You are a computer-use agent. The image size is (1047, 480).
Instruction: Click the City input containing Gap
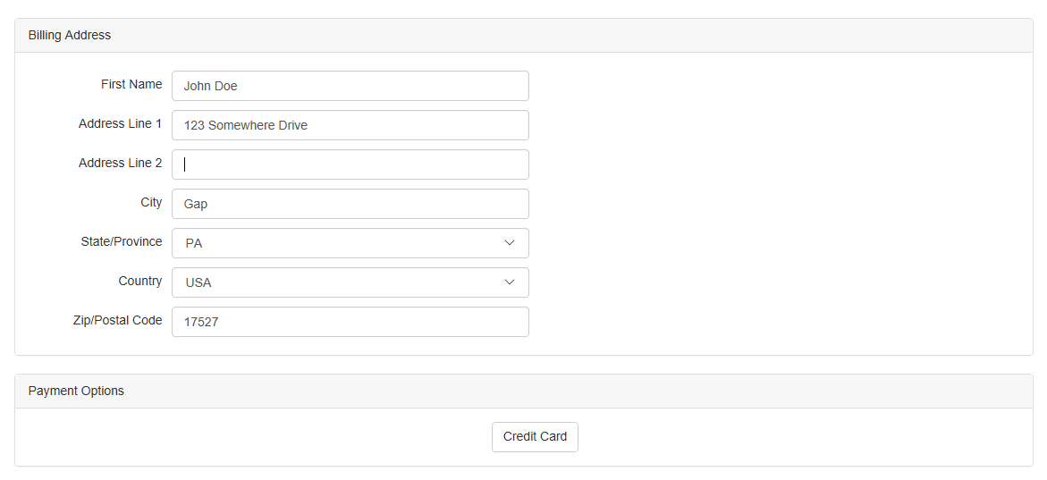(x=350, y=204)
